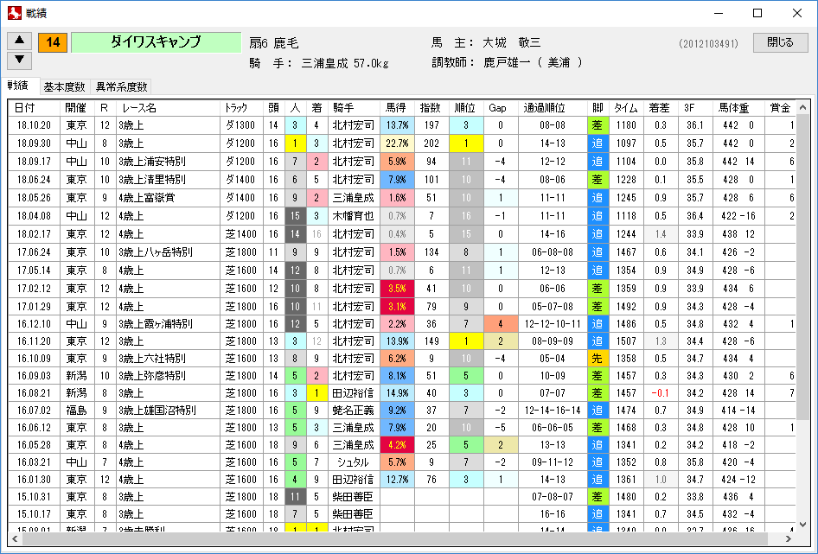Click the vertical scrollbar thumb
The height and width of the screenshot is (554, 818).
point(802,266)
